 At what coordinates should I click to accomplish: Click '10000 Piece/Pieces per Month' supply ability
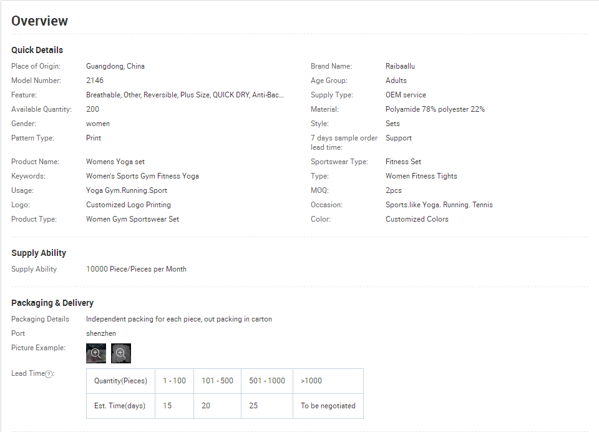coord(137,269)
